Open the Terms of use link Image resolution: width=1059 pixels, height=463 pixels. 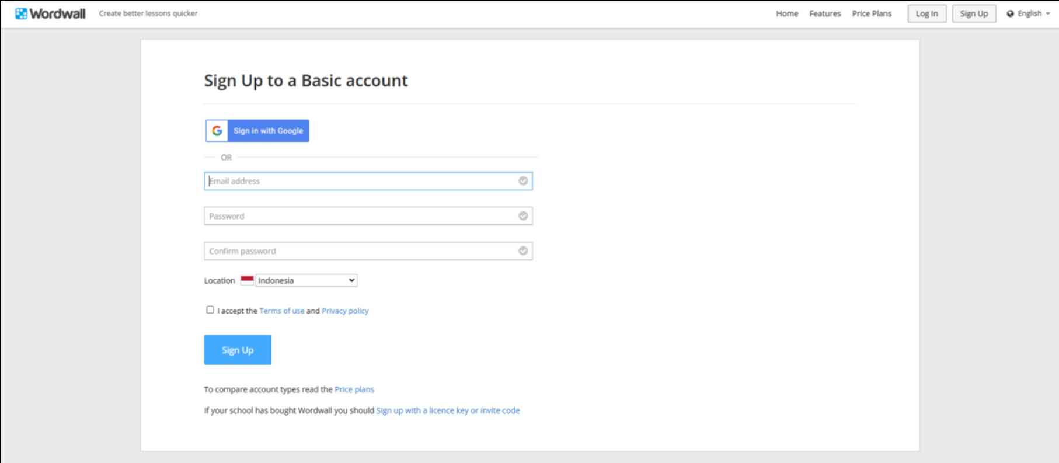click(282, 311)
